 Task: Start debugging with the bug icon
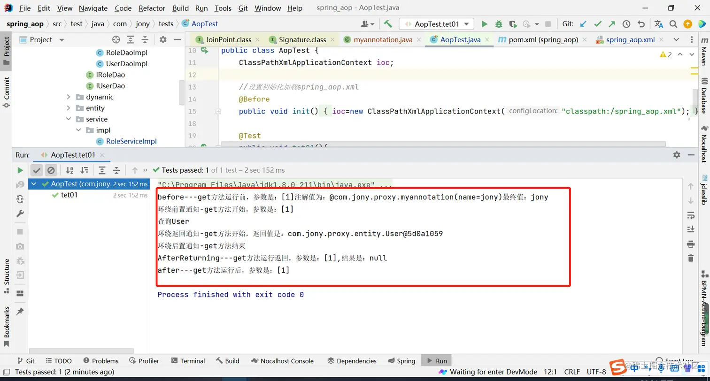499,24
